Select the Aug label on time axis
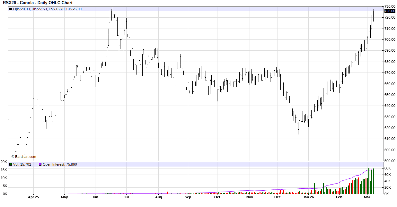 [158, 197]
